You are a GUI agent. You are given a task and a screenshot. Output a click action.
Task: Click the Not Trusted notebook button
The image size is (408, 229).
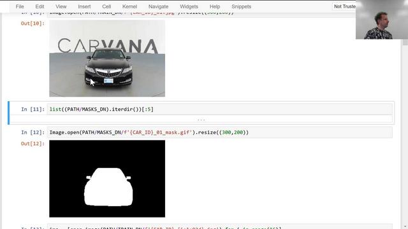click(x=344, y=6)
